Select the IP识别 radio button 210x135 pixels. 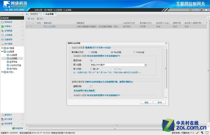(x=90, y=52)
